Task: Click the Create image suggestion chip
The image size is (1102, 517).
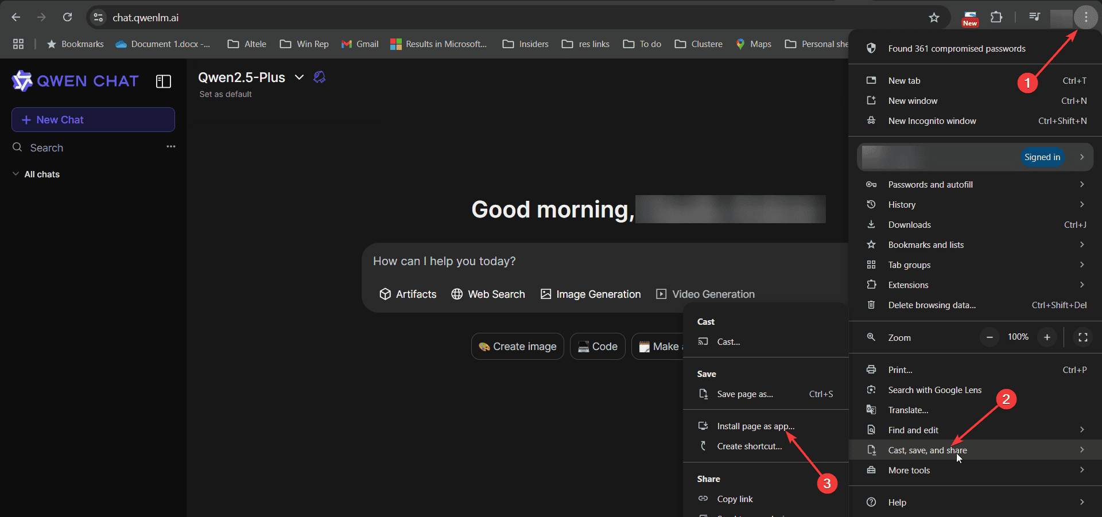Action: pyautogui.click(x=518, y=347)
